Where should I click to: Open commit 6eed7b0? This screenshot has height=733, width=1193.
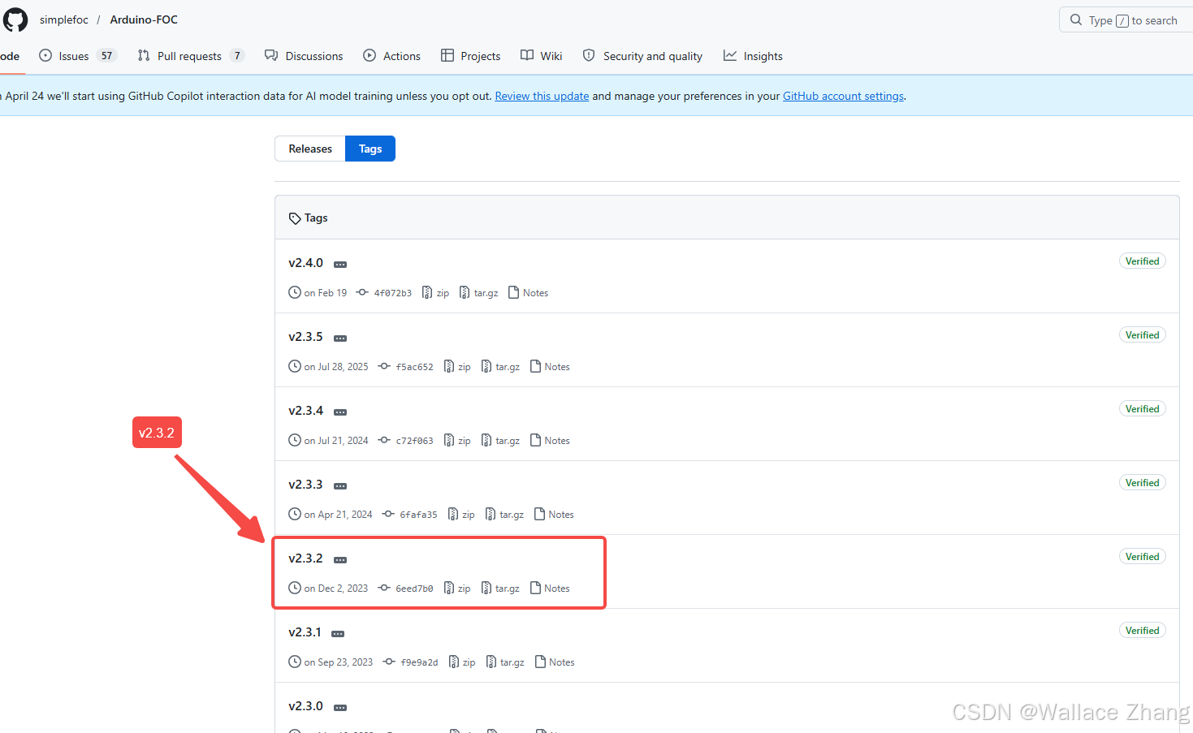point(406,589)
